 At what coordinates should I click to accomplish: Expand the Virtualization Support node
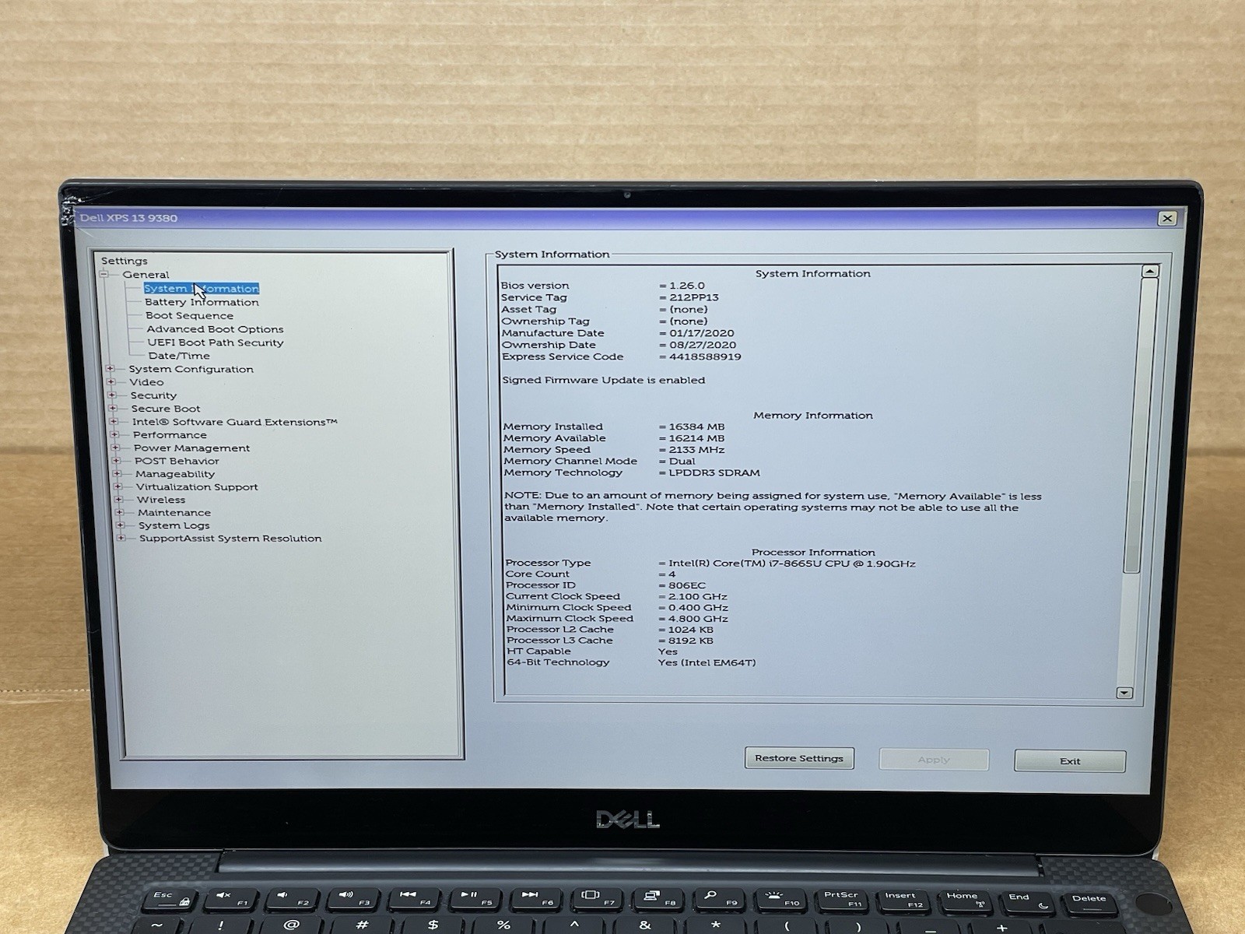pos(117,486)
